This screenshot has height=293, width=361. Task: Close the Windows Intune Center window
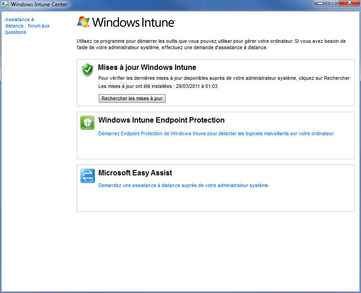point(349,3)
